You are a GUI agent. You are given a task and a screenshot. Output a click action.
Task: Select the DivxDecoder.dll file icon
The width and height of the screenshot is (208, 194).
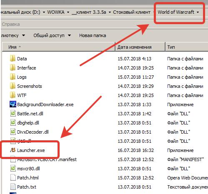(13, 132)
